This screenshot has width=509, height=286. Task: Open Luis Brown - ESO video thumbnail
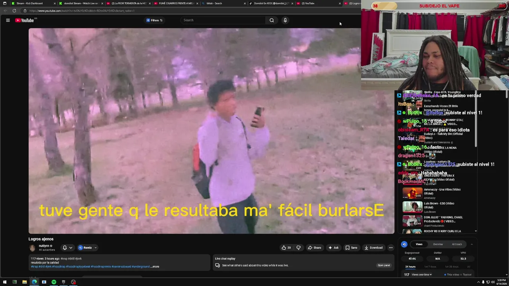point(412,207)
